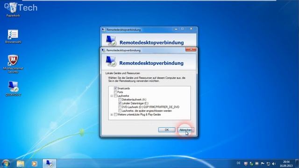
Task: Select the 'Laufwerke' tree label
Action: [x=123, y=96]
